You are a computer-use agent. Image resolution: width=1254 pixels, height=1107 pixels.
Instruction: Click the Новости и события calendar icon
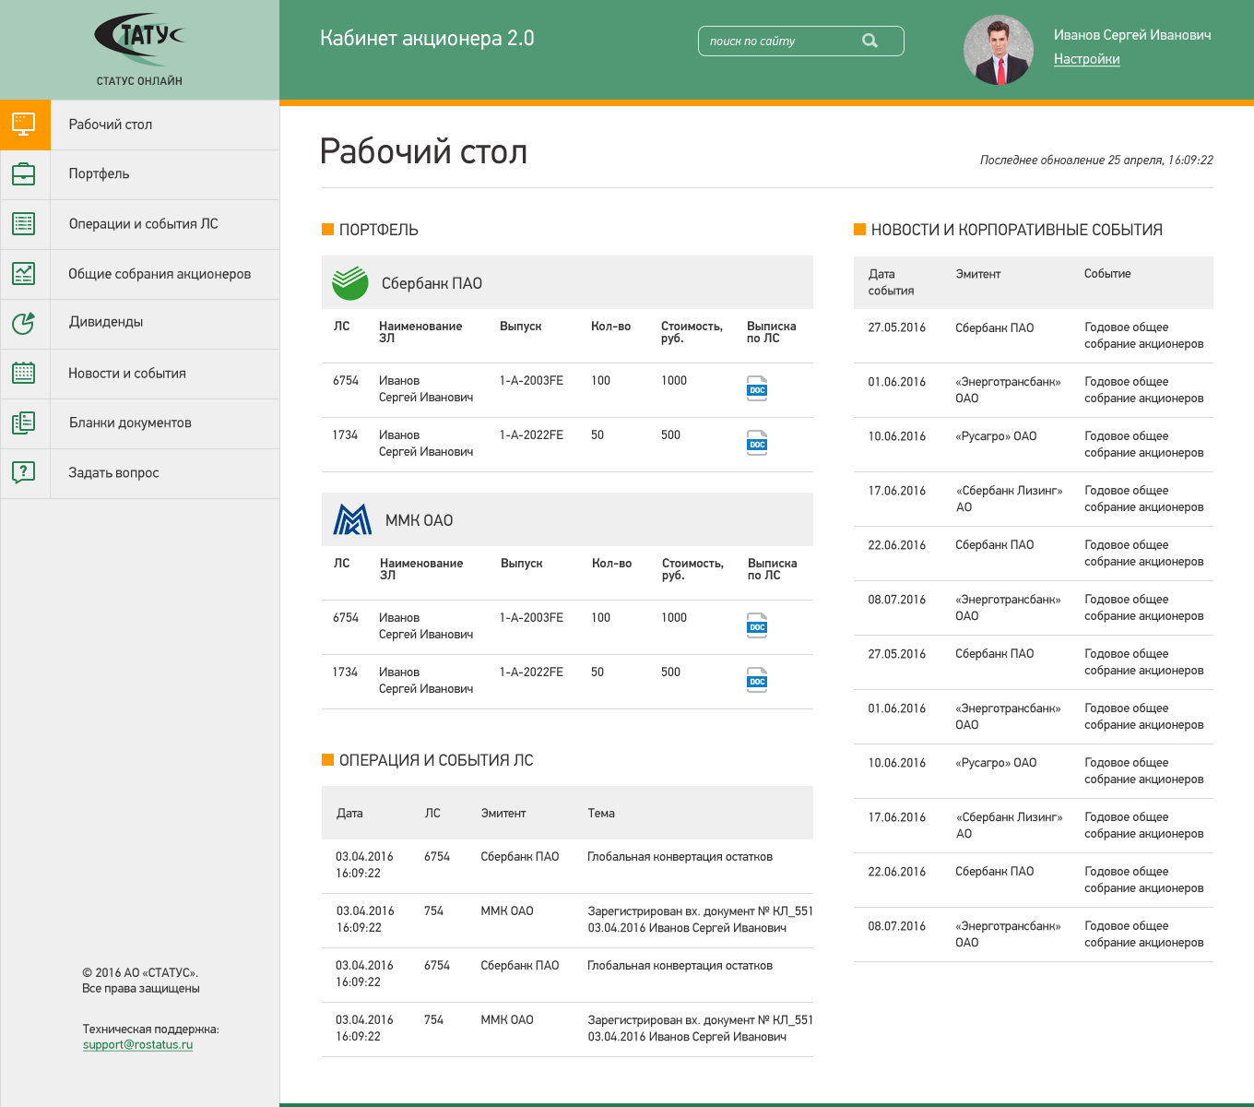click(24, 373)
